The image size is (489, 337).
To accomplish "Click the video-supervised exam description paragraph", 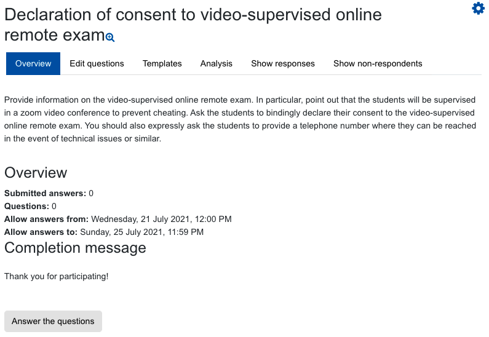I will coord(240,119).
